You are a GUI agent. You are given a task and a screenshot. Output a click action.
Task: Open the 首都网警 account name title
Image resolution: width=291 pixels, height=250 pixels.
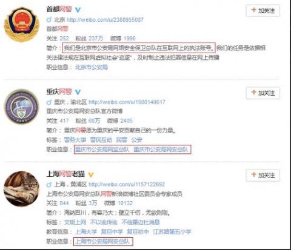(59, 9)
